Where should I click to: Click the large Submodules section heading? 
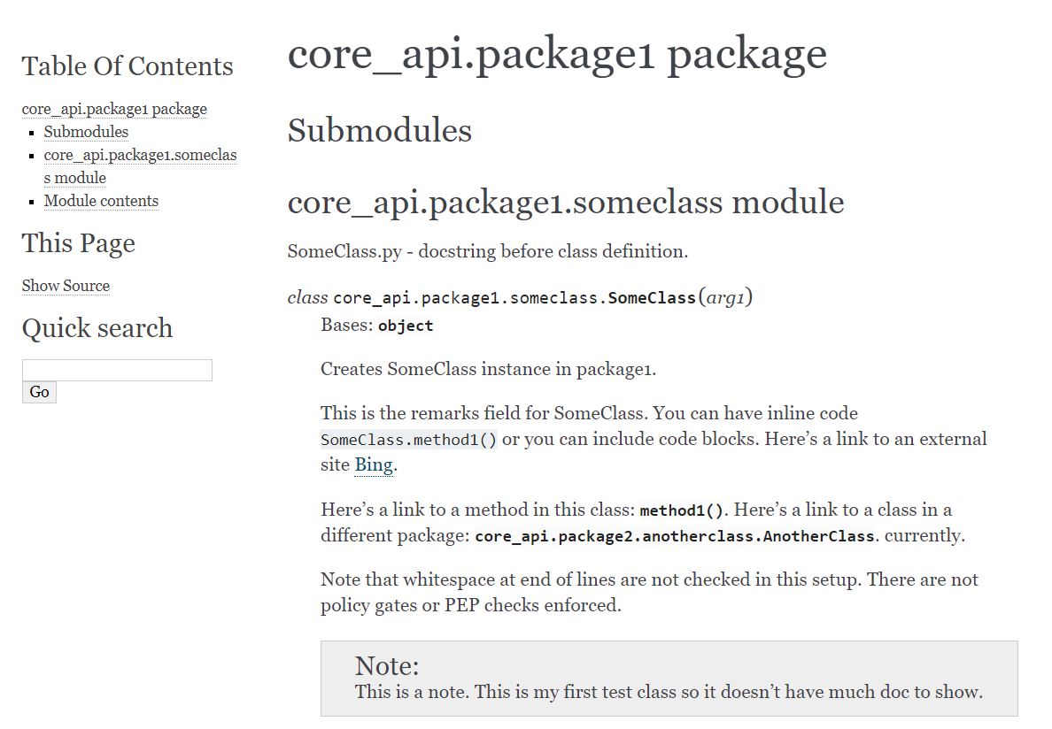(380, 131)
